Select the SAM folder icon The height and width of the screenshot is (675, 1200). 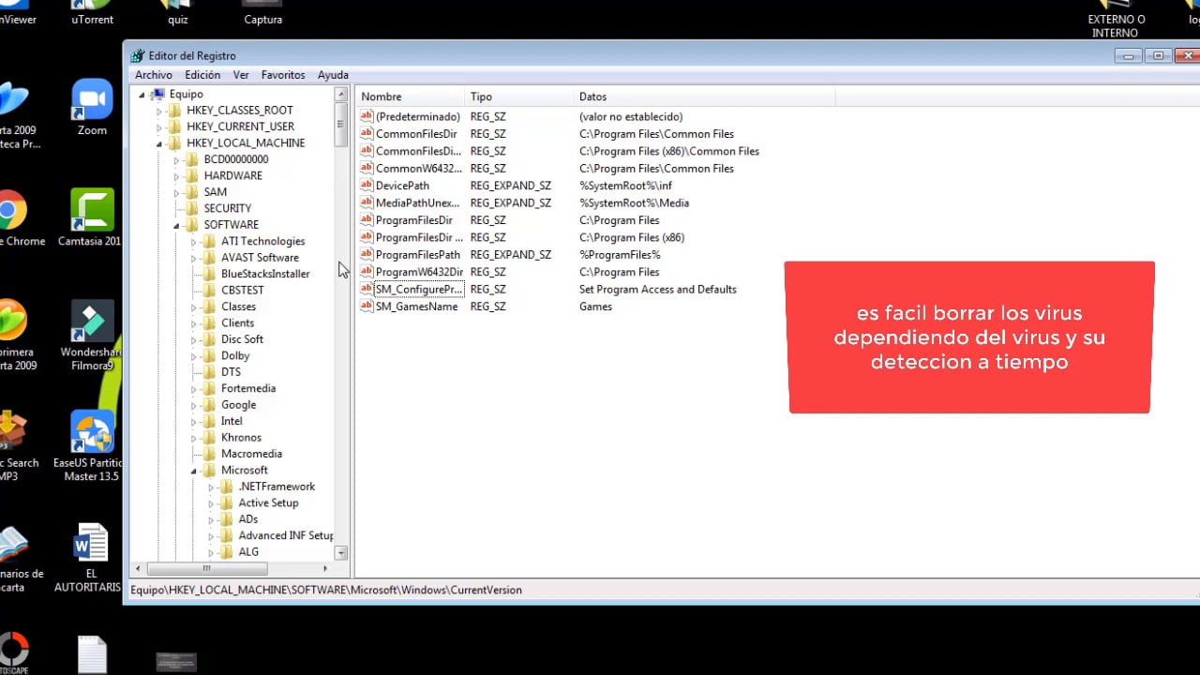pos(191,192)
